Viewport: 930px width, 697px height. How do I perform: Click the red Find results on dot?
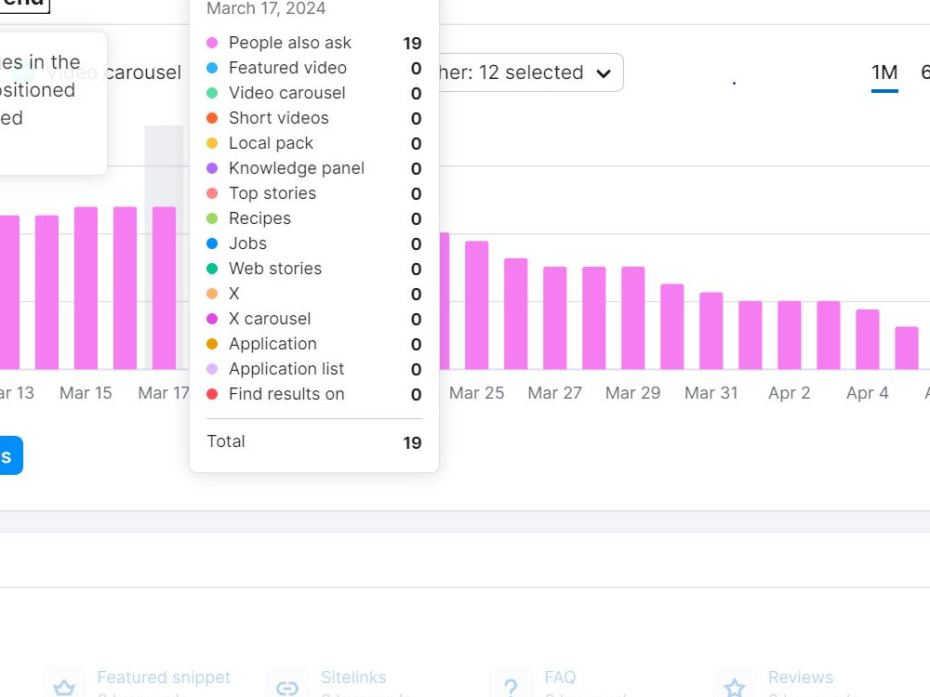click(212, 394)
